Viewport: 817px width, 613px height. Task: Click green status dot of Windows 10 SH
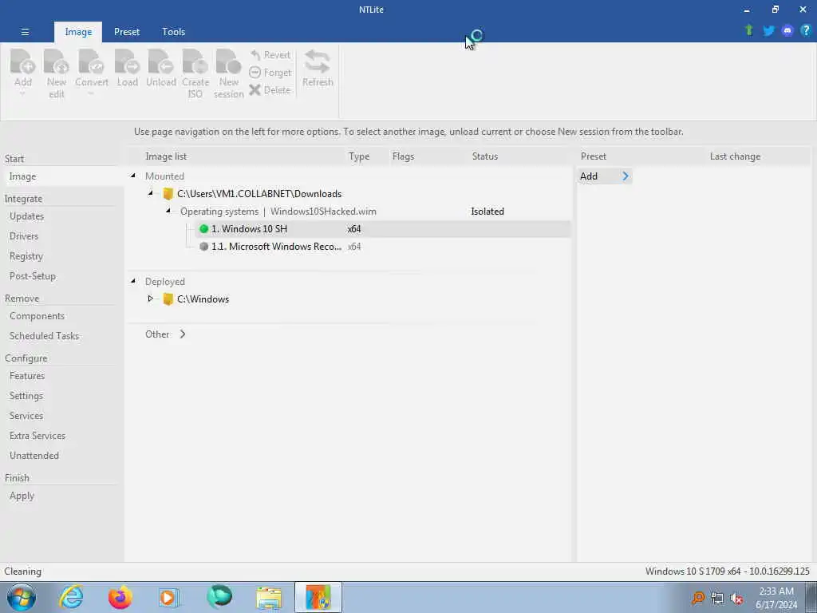[203, 229]
